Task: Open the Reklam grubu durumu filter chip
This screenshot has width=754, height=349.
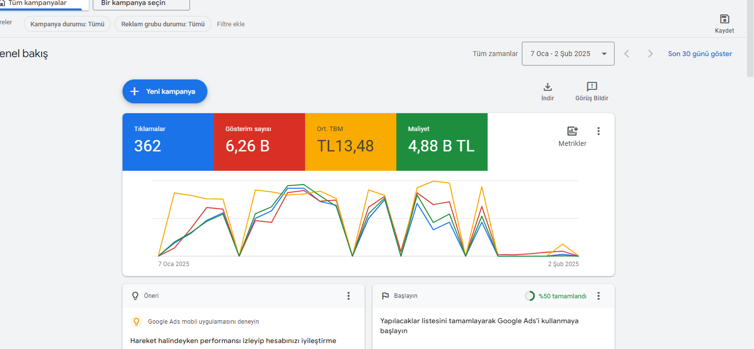Action: tap(163, 24)
